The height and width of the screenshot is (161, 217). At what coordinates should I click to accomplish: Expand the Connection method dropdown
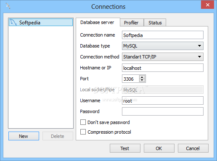(x=163, y=57)
